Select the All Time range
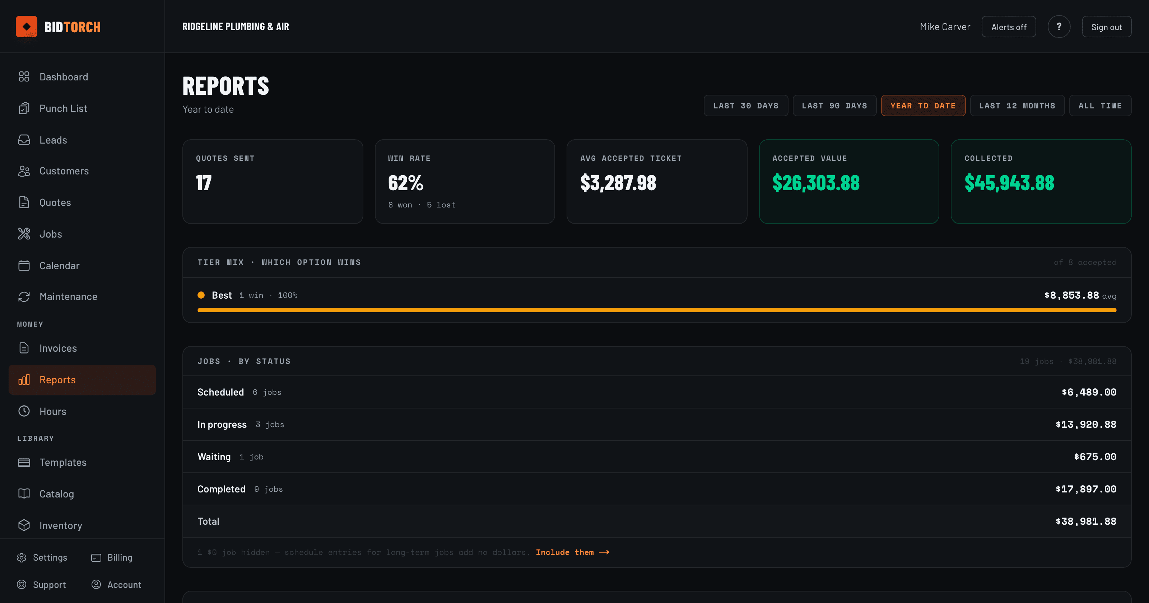 tap(1100, 106)
